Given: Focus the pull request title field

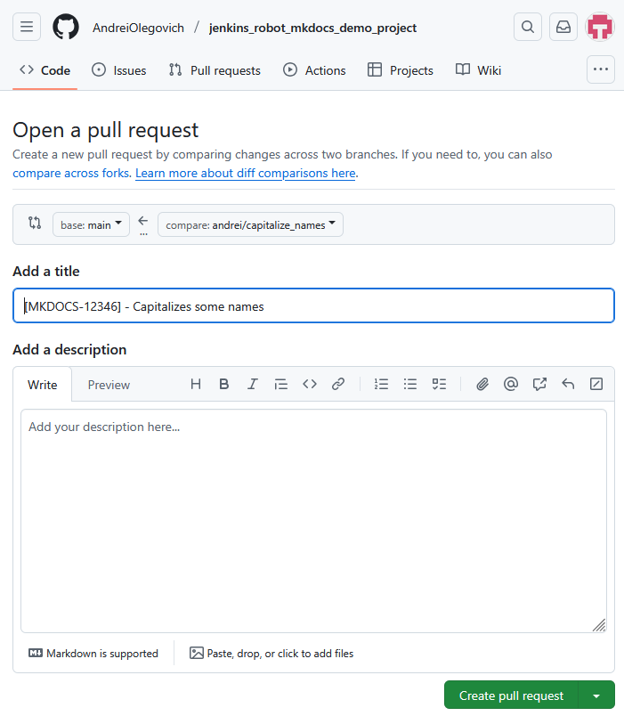Looking at the screenshot, I should (314, 305).
